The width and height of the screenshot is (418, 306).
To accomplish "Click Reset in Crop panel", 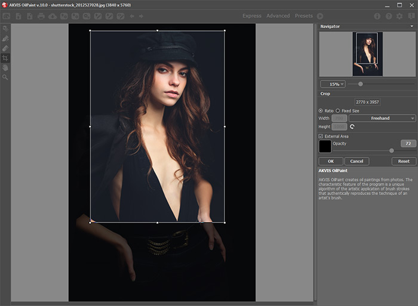I will point(404,161).
